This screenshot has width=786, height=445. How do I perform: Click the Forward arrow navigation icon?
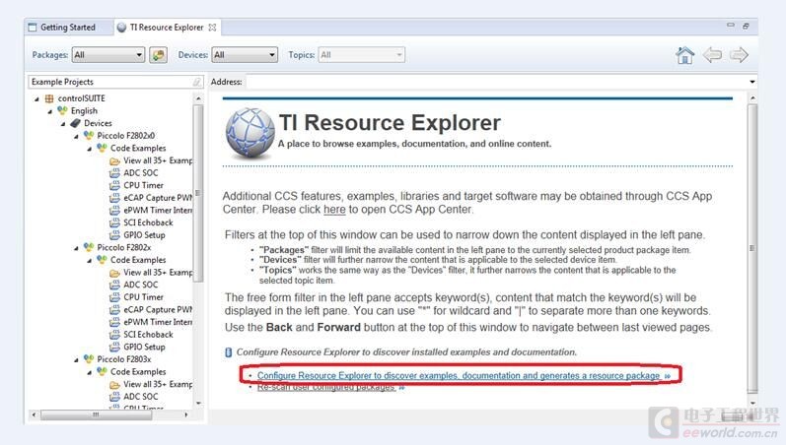[x=739, y=54]
